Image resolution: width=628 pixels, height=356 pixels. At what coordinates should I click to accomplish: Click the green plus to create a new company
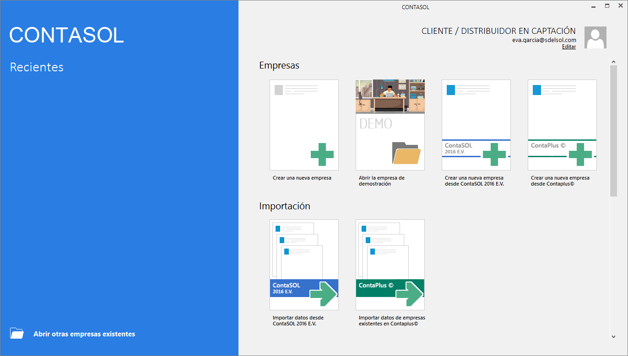322,154
